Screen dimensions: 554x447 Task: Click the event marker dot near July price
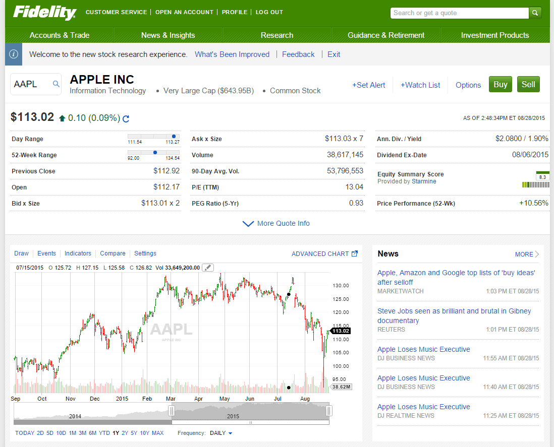289,294
